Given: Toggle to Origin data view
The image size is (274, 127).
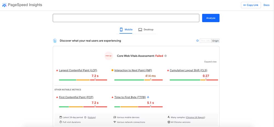Looking at the screenshot, I should coord(215,41).
